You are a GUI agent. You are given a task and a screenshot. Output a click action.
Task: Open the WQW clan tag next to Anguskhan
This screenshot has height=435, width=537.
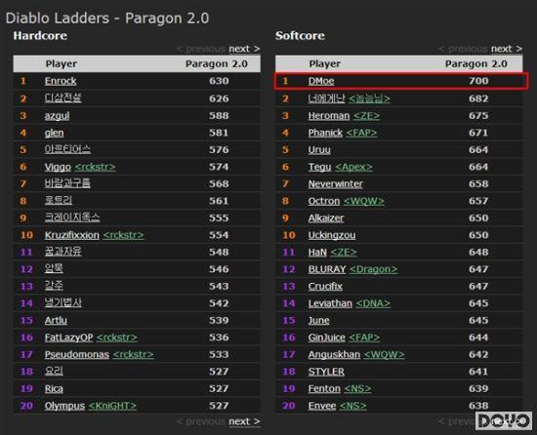[x=385, y=355]
